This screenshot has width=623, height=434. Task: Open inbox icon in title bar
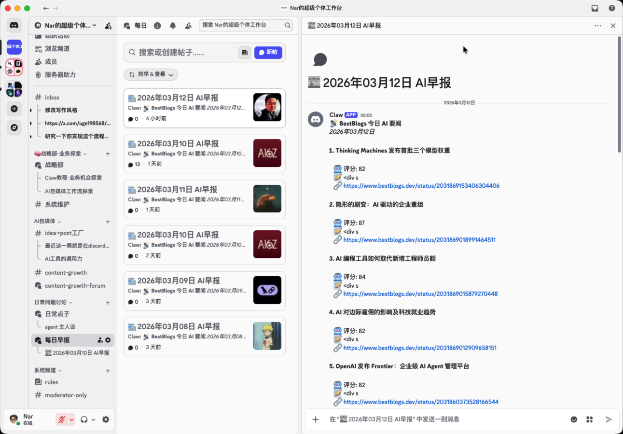tap(595, 8)
